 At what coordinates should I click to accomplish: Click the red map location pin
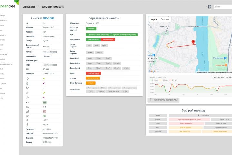[193, 42]
